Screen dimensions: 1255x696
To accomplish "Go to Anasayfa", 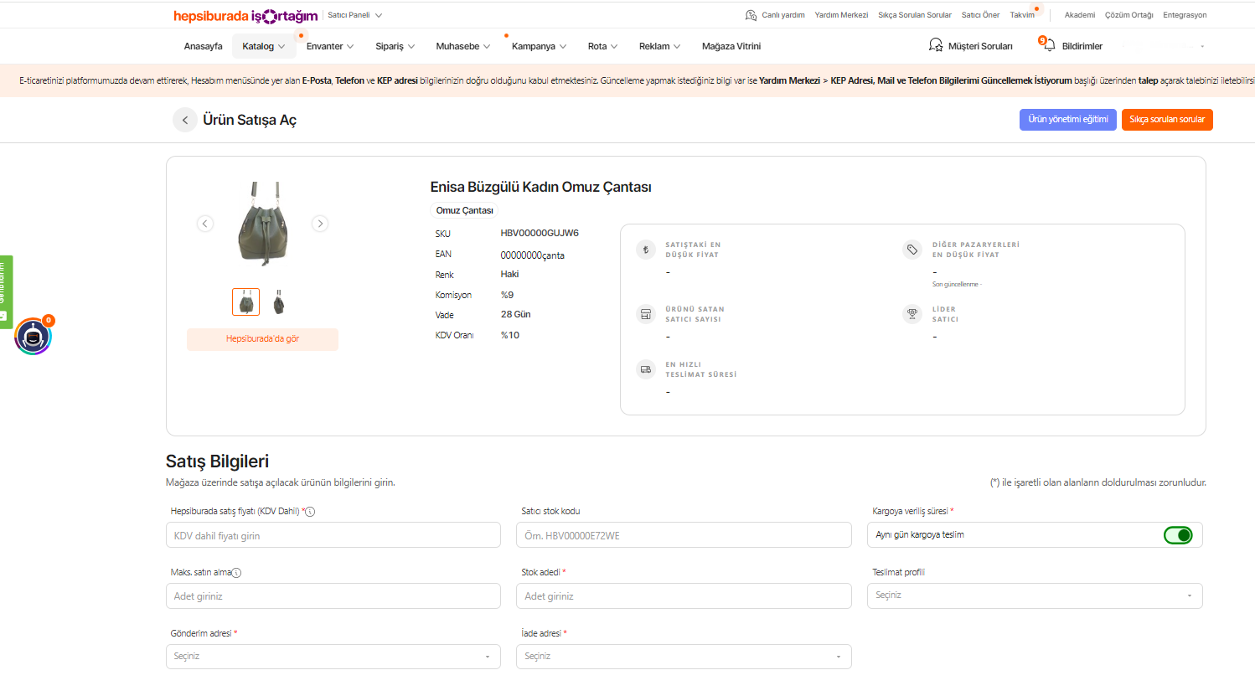I will coord(204,46).
